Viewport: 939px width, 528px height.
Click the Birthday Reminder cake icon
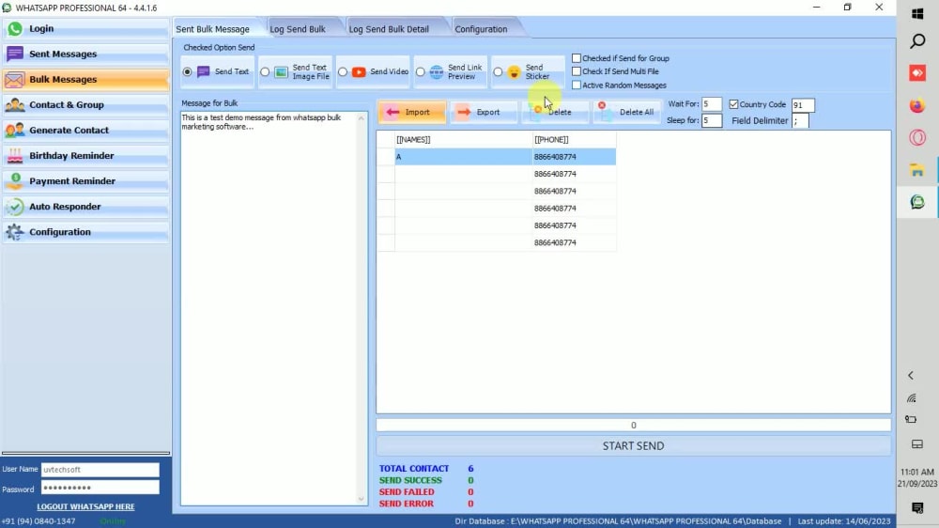coord(15,156)
